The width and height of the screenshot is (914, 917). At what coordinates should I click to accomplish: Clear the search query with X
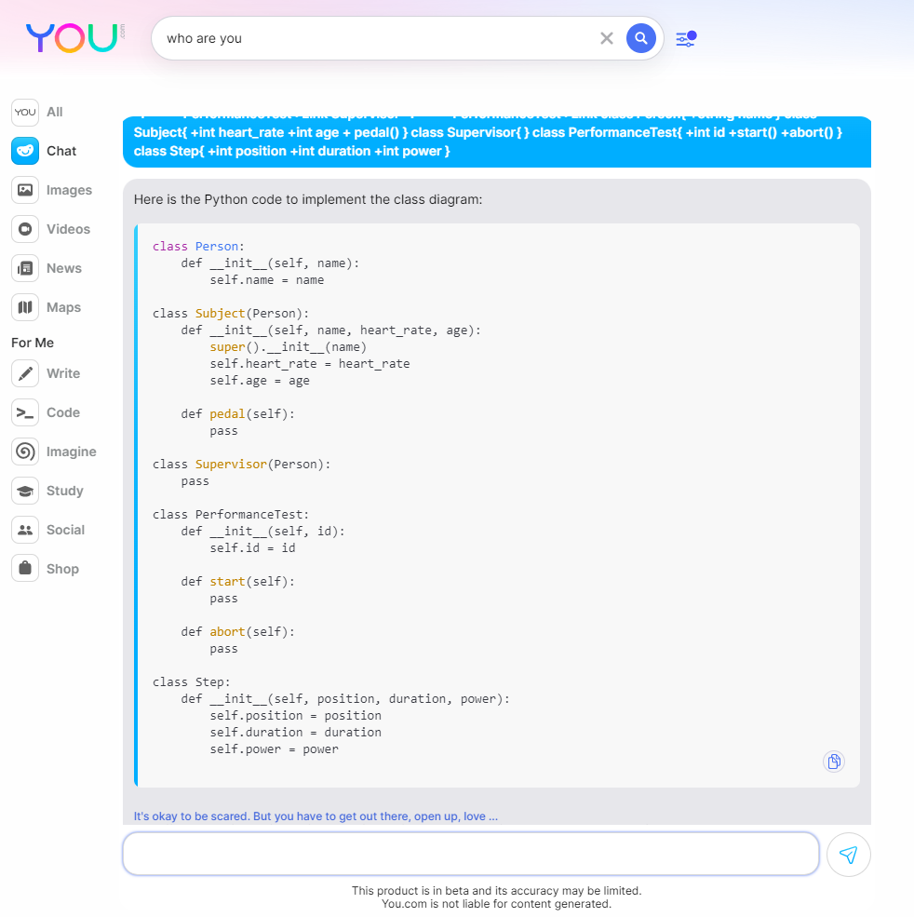(x=607, y=38)
